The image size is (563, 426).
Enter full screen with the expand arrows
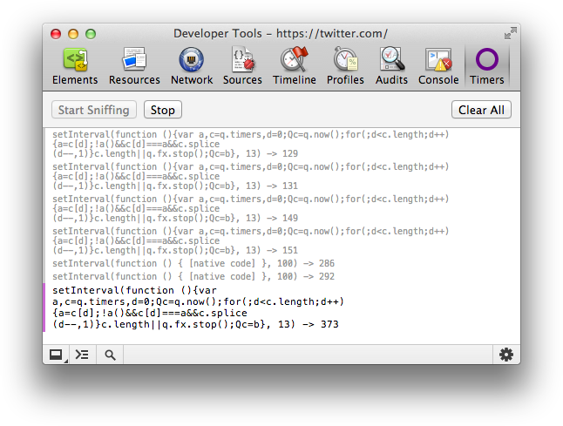510,33
